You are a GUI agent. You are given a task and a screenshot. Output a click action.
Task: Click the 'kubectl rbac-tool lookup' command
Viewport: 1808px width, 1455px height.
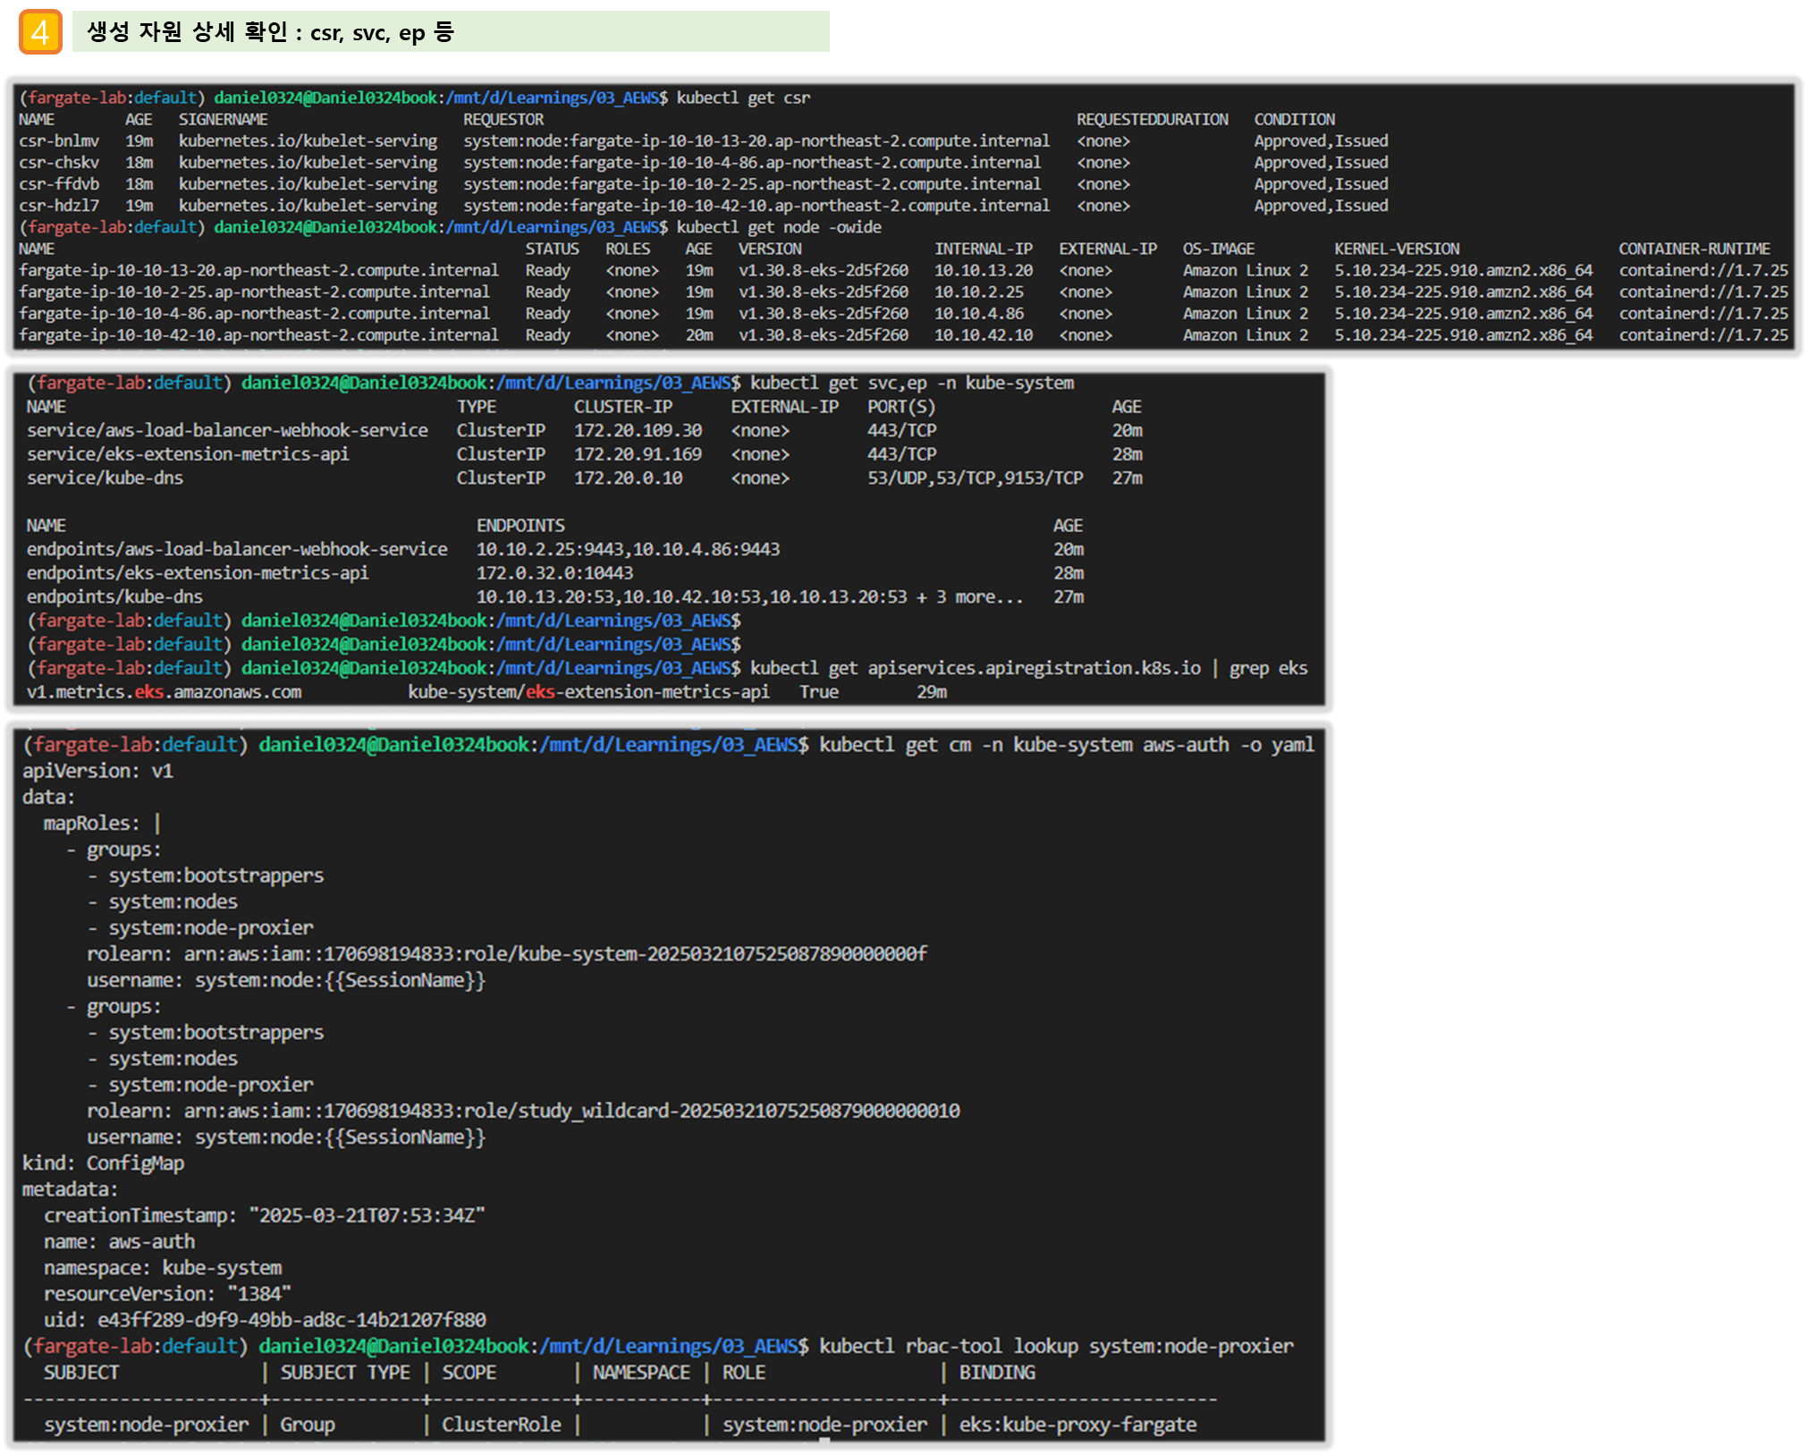click(1055, 1346)
